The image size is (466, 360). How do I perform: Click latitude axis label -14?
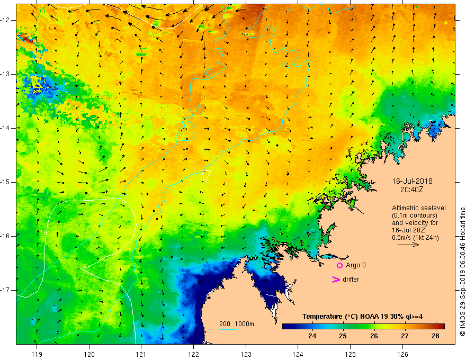[x=5, y=128]
